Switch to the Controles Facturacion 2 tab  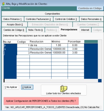click(x=39, y=19)
